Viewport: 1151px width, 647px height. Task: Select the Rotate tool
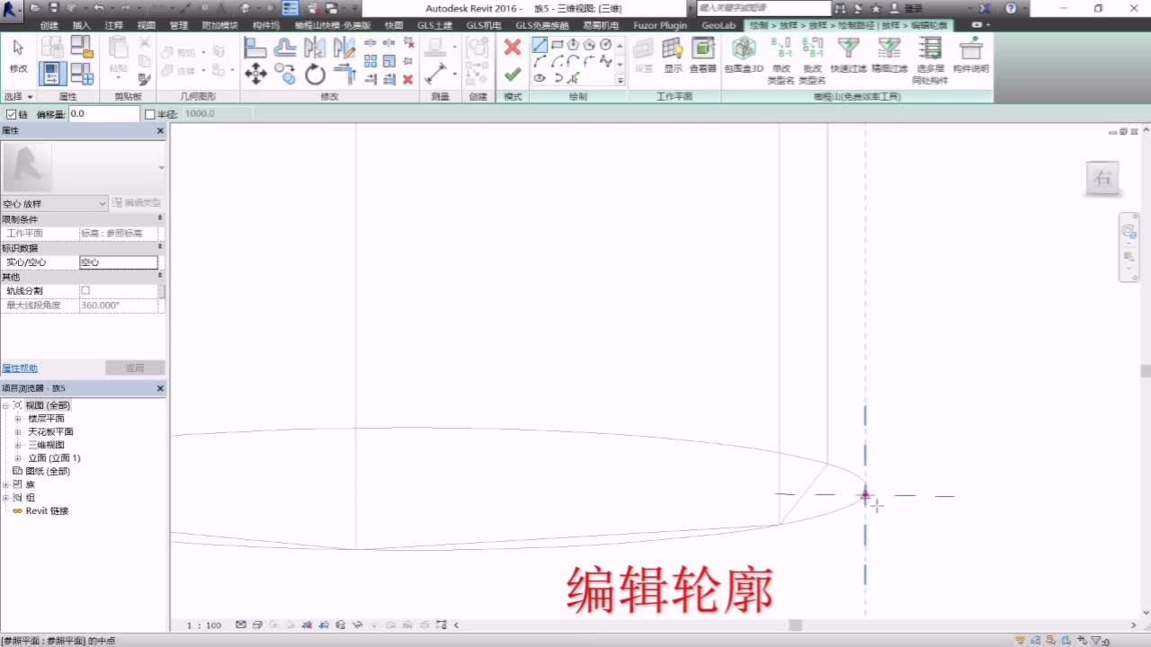click(315, 74)
